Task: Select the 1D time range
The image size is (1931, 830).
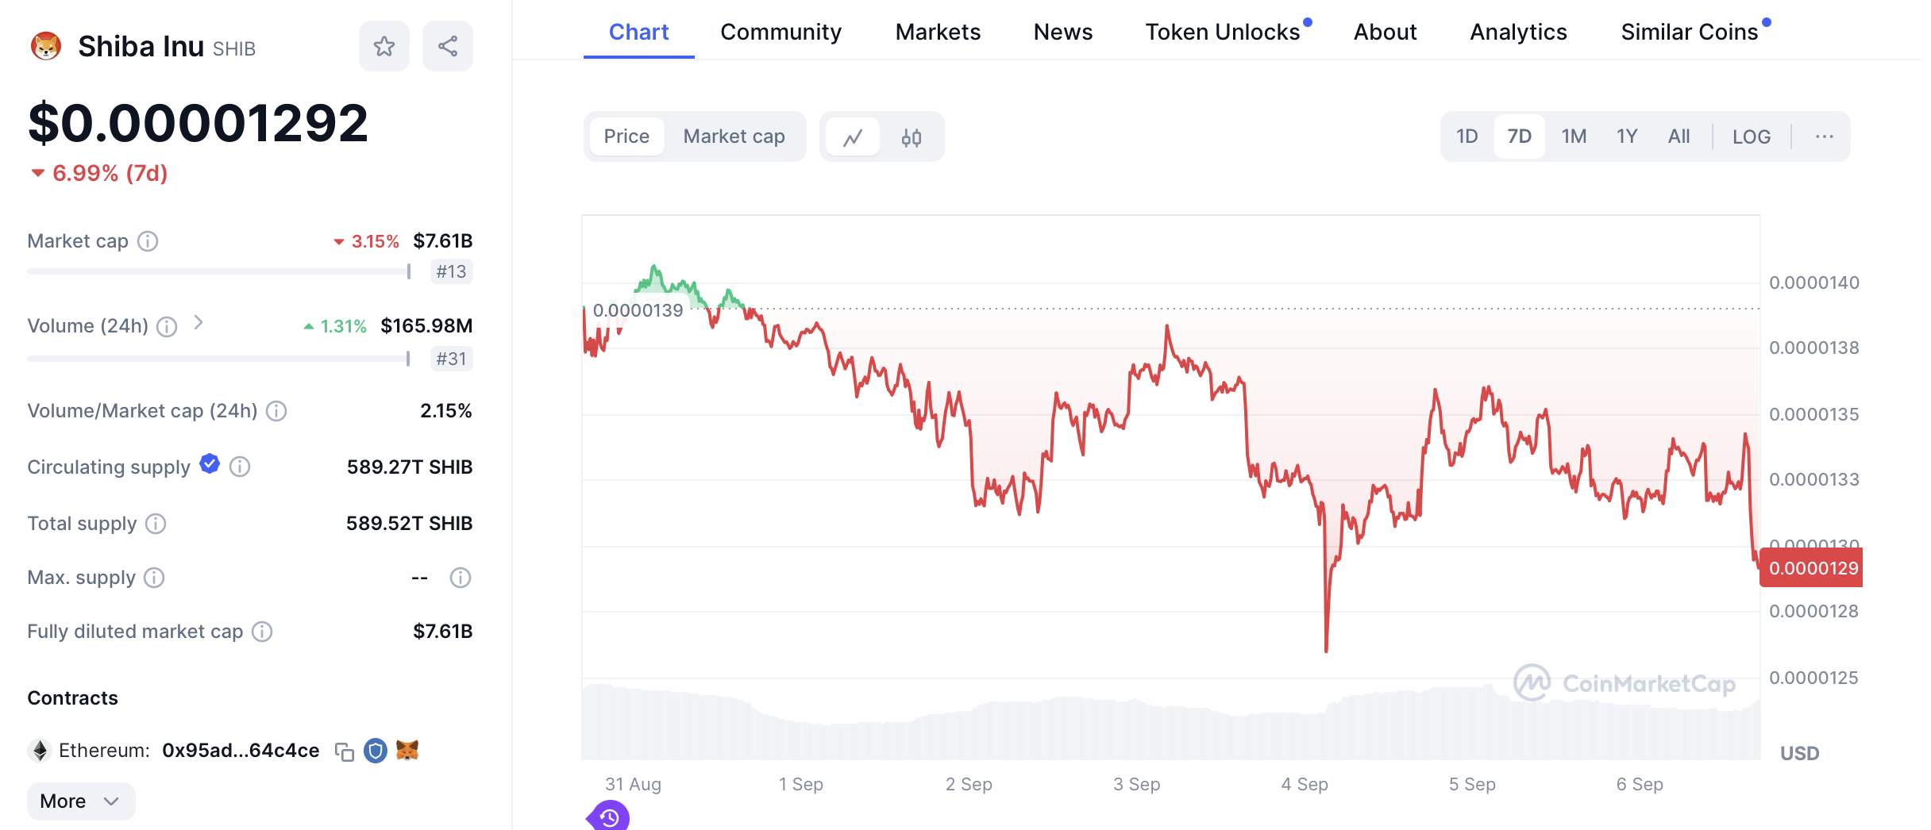Action: (x=1467, y=136)
